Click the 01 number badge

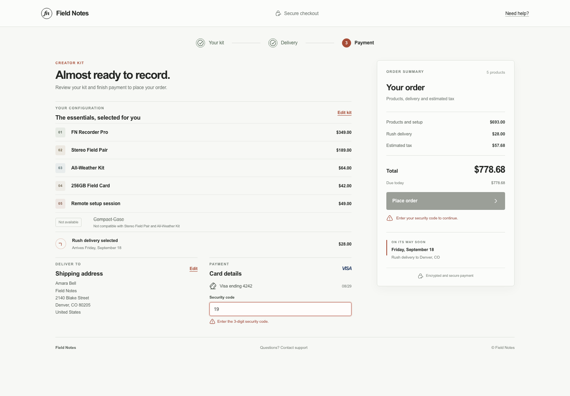click(x=60, y=132)
